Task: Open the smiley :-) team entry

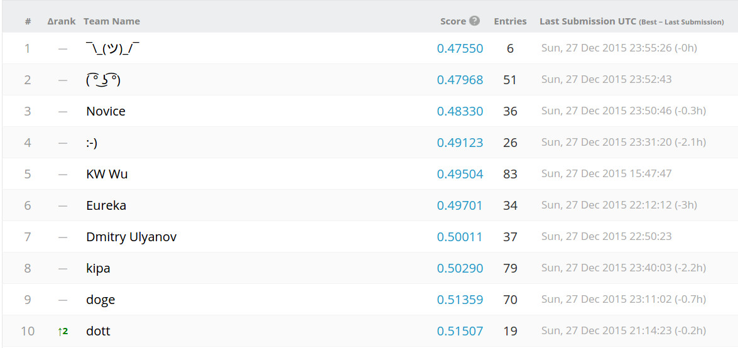Action: tap(92, 143)
